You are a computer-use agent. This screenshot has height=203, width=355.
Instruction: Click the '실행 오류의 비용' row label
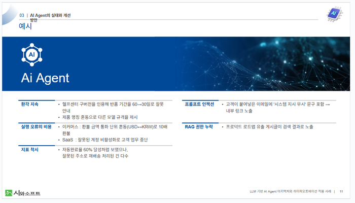point(36,127)
